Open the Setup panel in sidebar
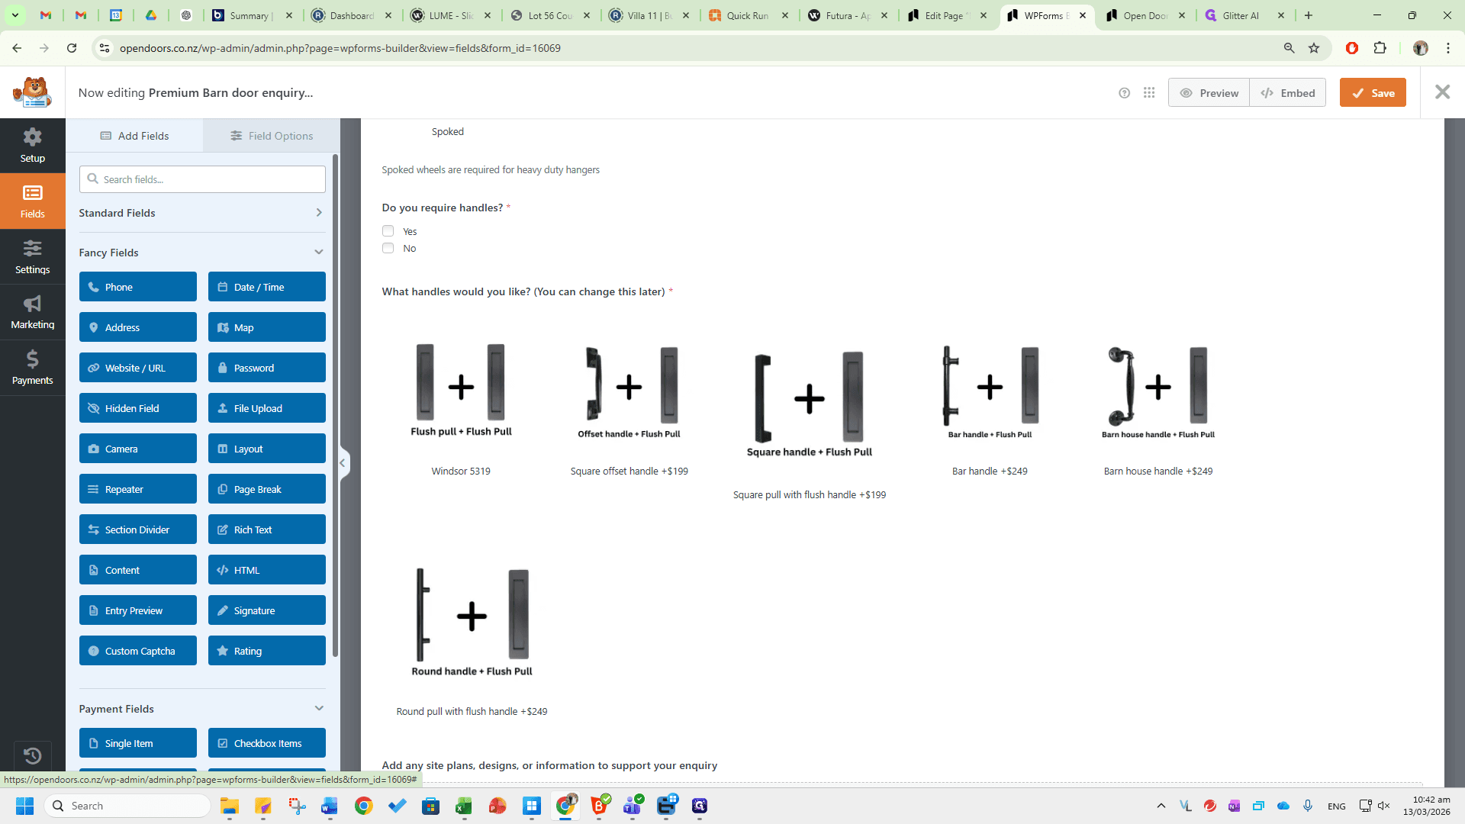 pos(32,146)
